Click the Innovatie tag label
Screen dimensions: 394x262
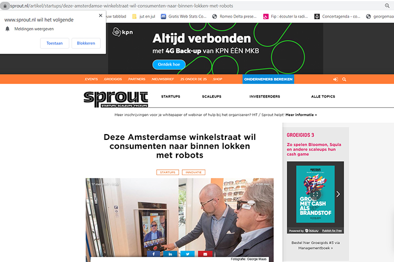point(193,172)
